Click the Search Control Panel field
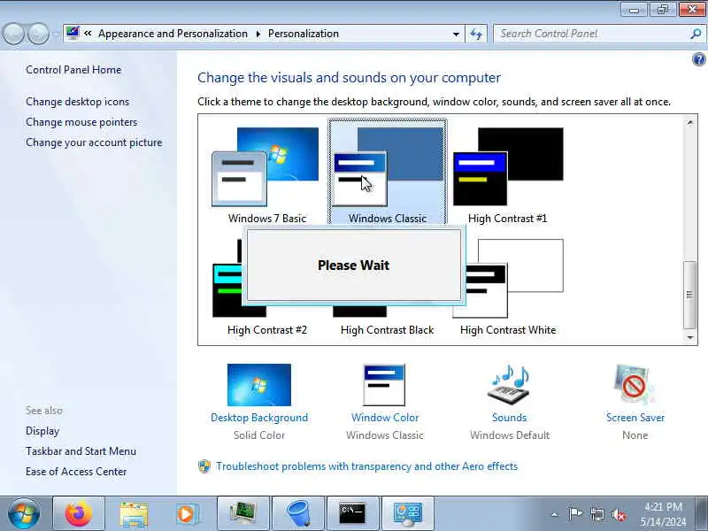The image size is (708, 531). 591,34
